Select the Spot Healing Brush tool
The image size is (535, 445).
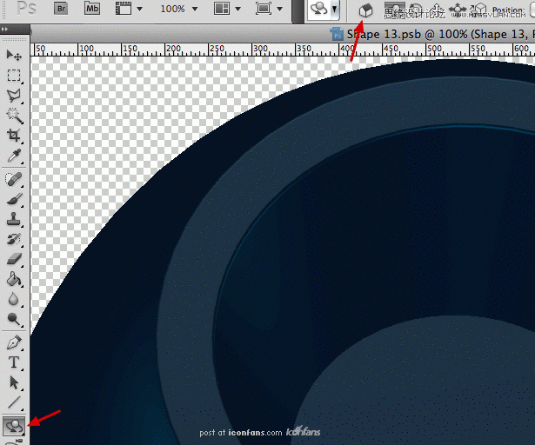tap(14, 179)
